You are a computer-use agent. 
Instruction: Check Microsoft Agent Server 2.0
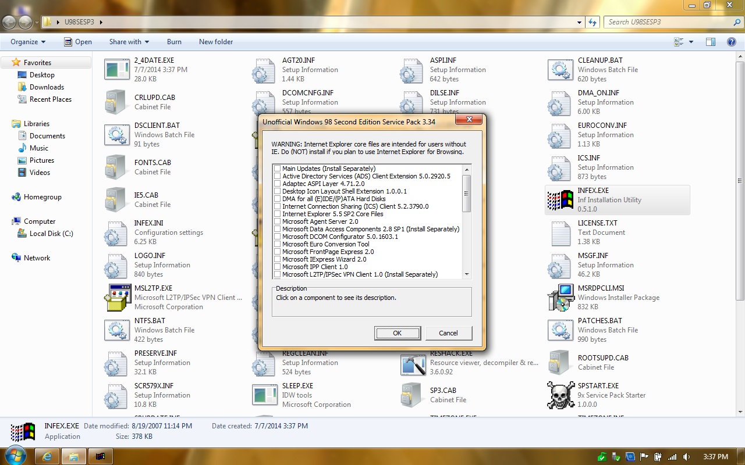pos(278,221)
